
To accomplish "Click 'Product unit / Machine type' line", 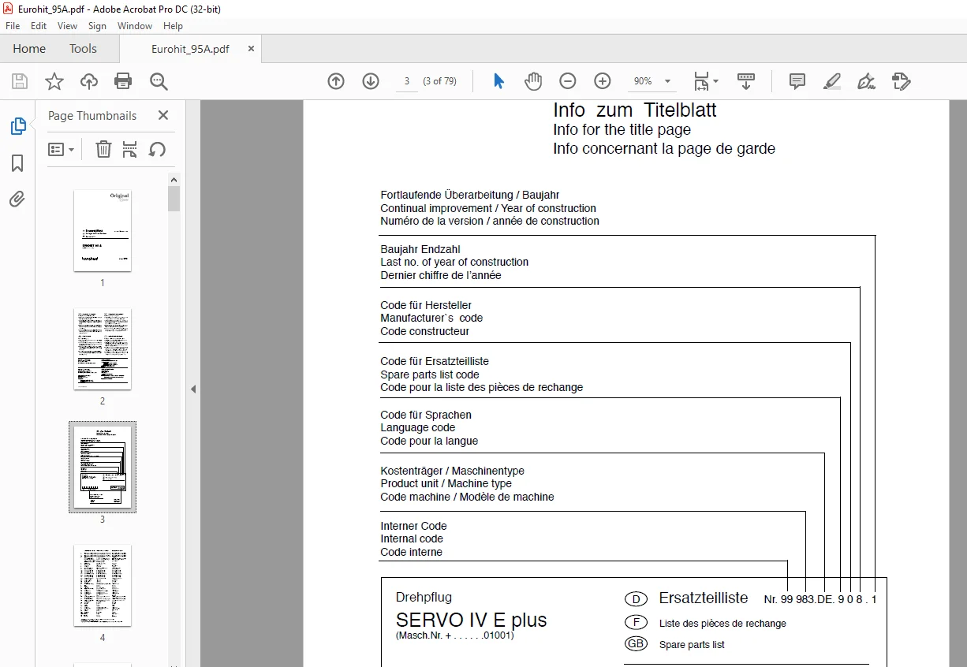I will [446, 483].
